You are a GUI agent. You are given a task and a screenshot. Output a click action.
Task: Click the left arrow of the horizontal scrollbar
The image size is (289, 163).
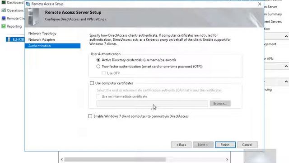(62, 159)
